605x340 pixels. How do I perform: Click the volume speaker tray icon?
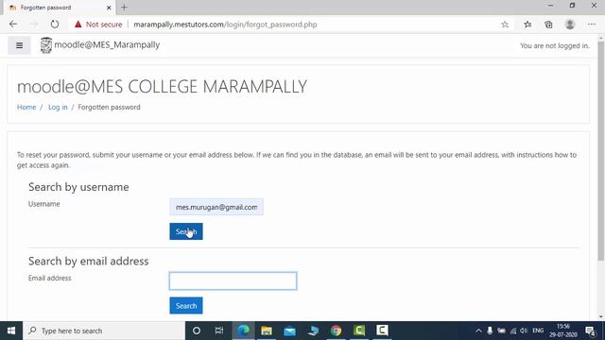[x=524, y=331]
